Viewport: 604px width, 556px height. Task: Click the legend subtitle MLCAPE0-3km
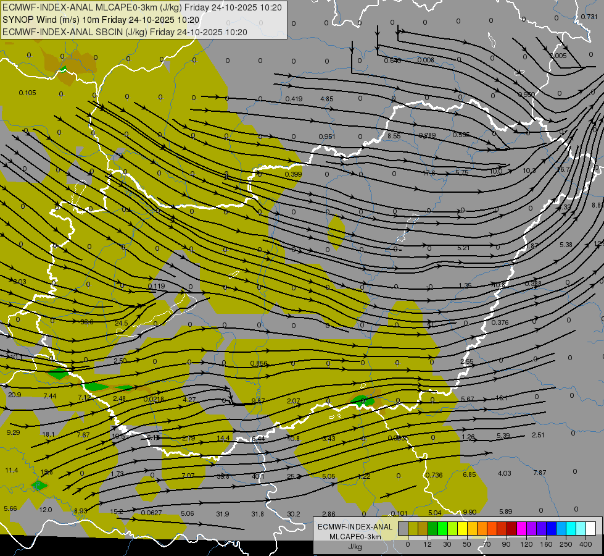point(355,537)
